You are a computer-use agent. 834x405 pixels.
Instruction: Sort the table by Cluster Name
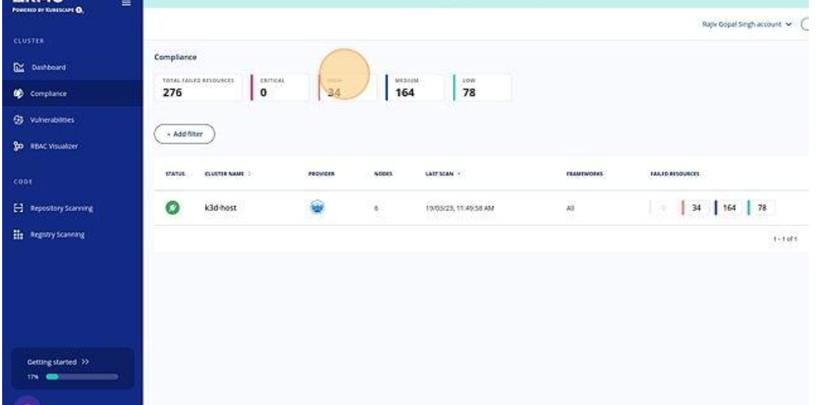[x=228, y=174]
